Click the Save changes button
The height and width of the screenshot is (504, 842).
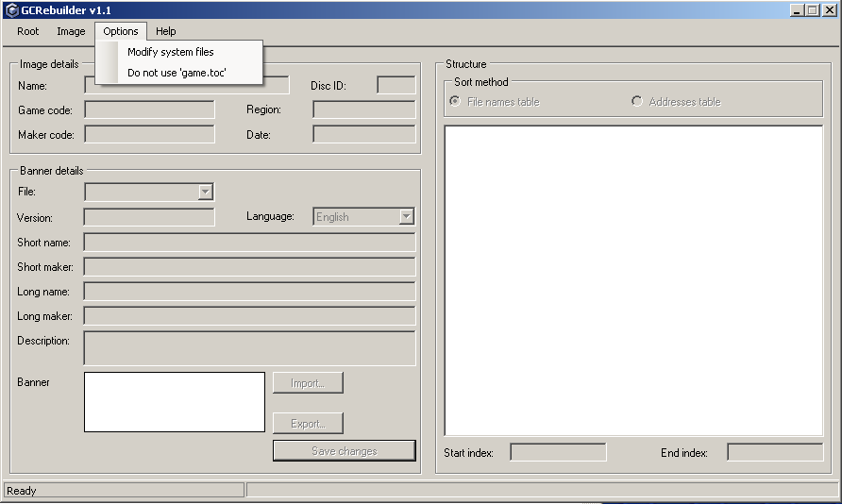pyautogui.click(x=344, y=451)
